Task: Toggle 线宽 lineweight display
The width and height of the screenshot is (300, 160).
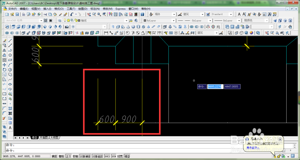Action: [x=120, y=156]
